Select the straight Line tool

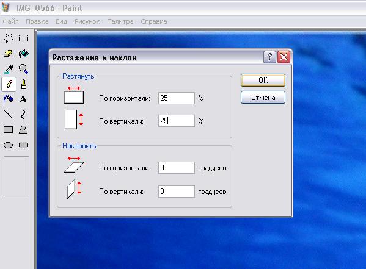pos(9,115)
